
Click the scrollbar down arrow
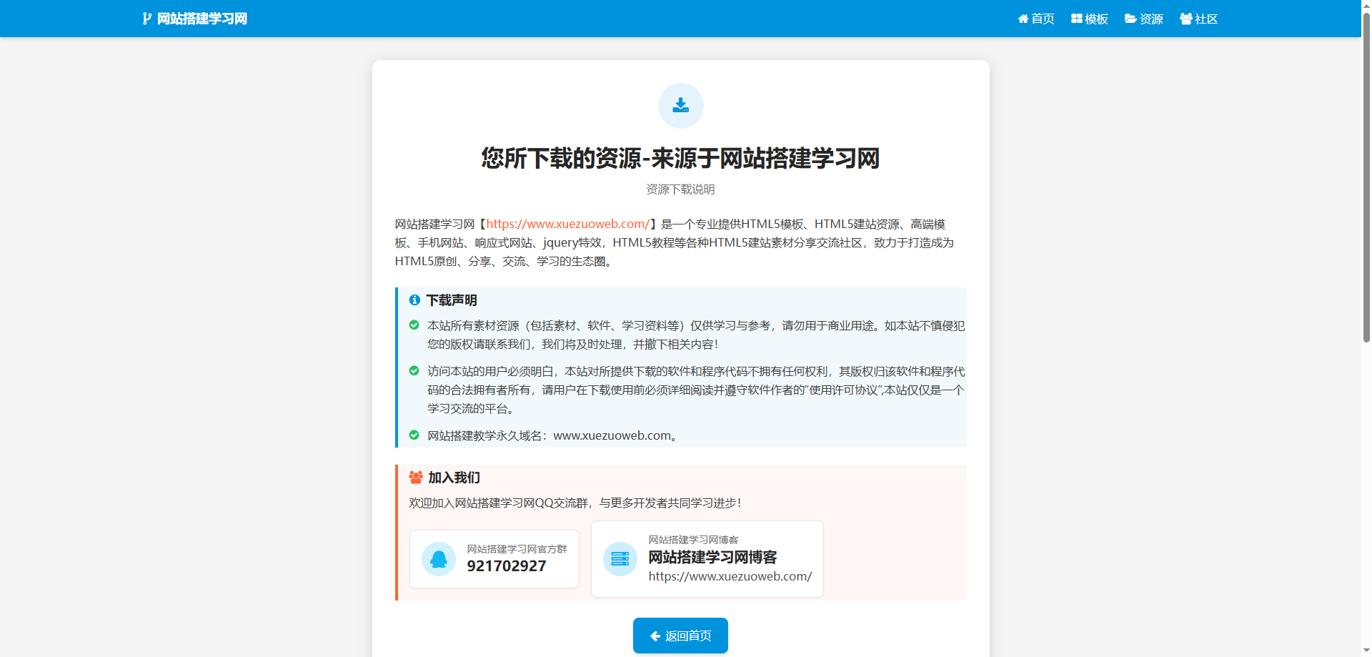pos(1366,651)
